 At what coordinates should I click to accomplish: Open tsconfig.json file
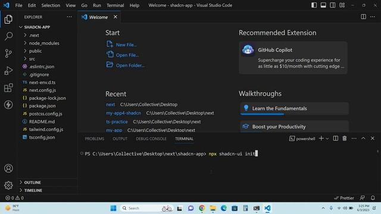pyautogui.click(x=48, y=137)
